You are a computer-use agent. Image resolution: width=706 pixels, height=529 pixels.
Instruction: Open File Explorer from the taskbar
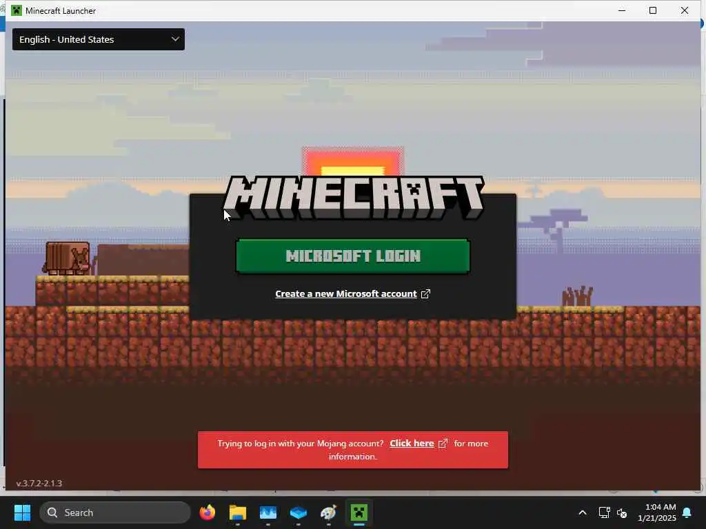tap(238, 512)
